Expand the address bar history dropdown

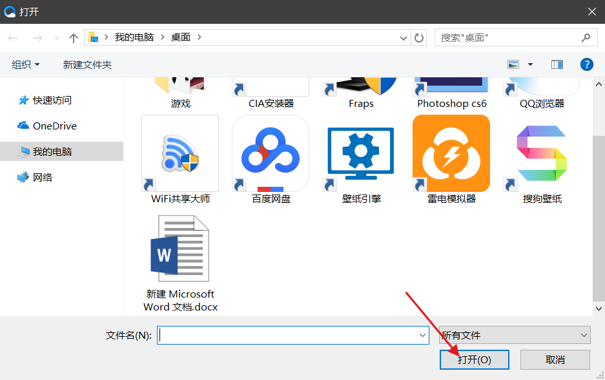[403, 38]
